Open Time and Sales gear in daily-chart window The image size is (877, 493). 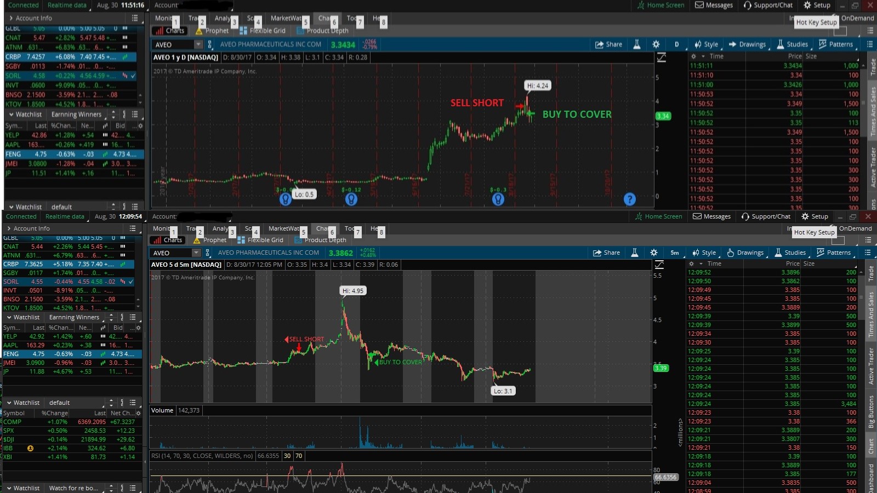point(693,56)
